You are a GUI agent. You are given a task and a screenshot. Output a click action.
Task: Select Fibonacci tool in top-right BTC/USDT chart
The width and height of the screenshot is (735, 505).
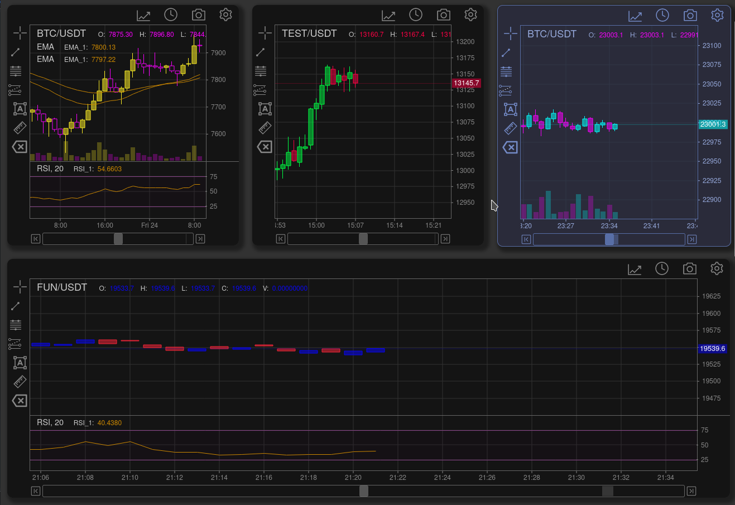505,90
